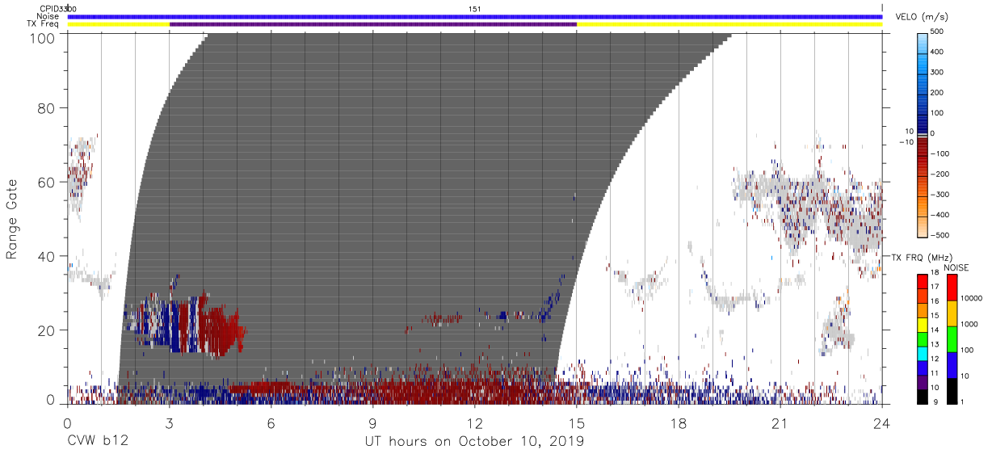This screenshot has height=458, width=992.
Task: Click the red top swatch of NOISE legend
Action: coord(952,287)
